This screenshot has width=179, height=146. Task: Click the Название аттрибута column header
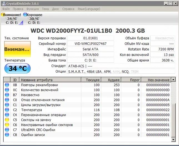tap(50, 80)
